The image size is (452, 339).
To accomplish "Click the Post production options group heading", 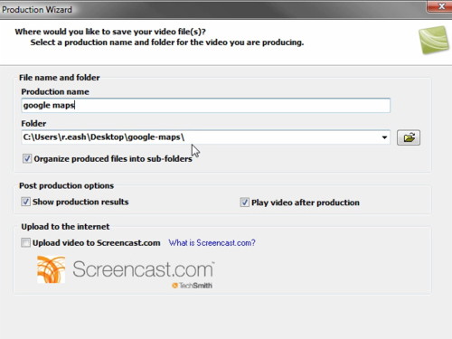I will coord(67,185).
